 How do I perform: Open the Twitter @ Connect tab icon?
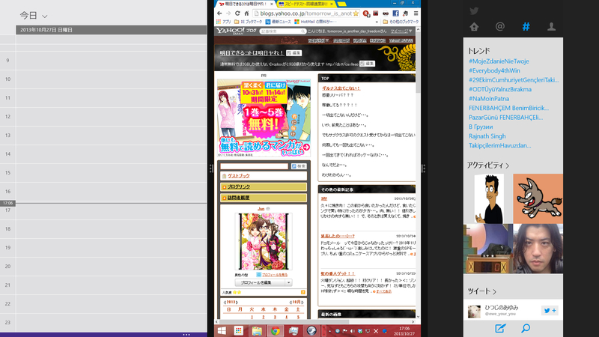pos(500,26)
